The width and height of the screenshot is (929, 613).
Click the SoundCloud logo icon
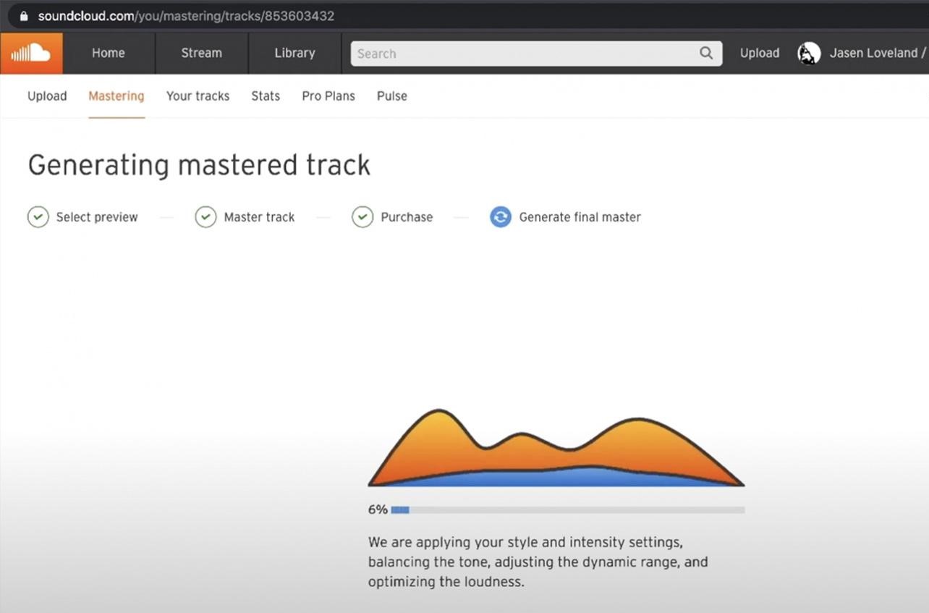pyautogui.click(x=31, y=53)
